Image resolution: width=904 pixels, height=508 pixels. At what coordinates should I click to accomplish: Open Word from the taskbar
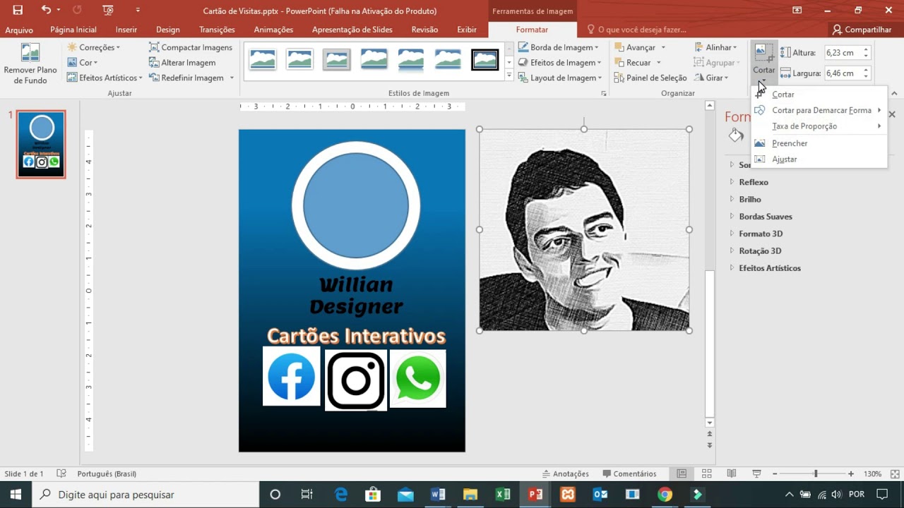438,495
